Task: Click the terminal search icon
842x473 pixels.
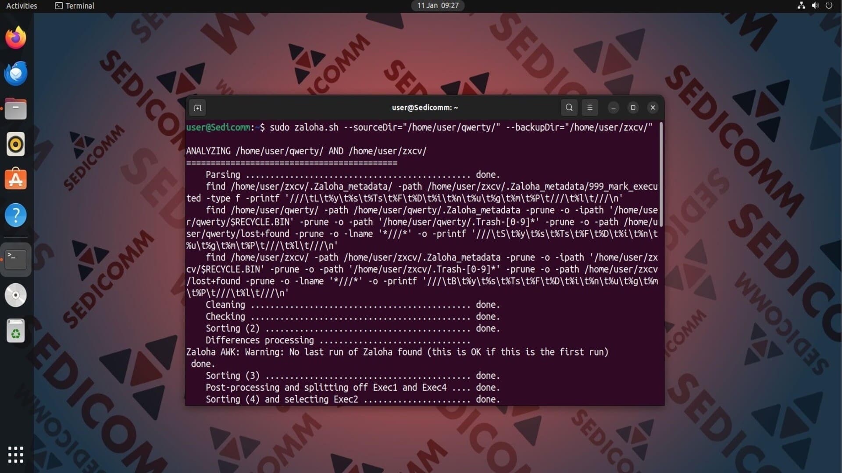Action: pos(569,108)
